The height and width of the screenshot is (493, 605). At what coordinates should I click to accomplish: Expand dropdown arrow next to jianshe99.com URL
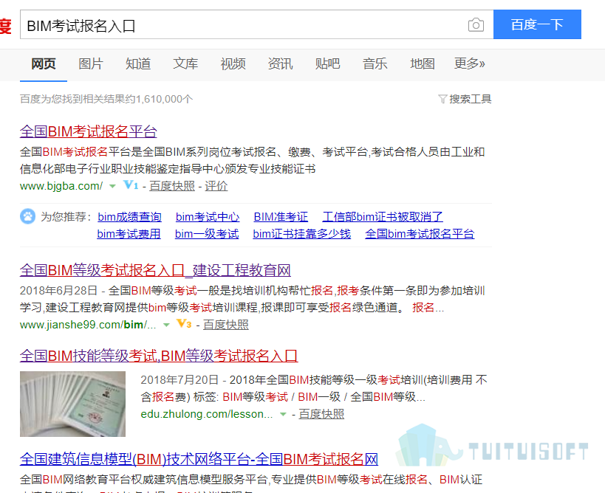[x=166, y=325]
